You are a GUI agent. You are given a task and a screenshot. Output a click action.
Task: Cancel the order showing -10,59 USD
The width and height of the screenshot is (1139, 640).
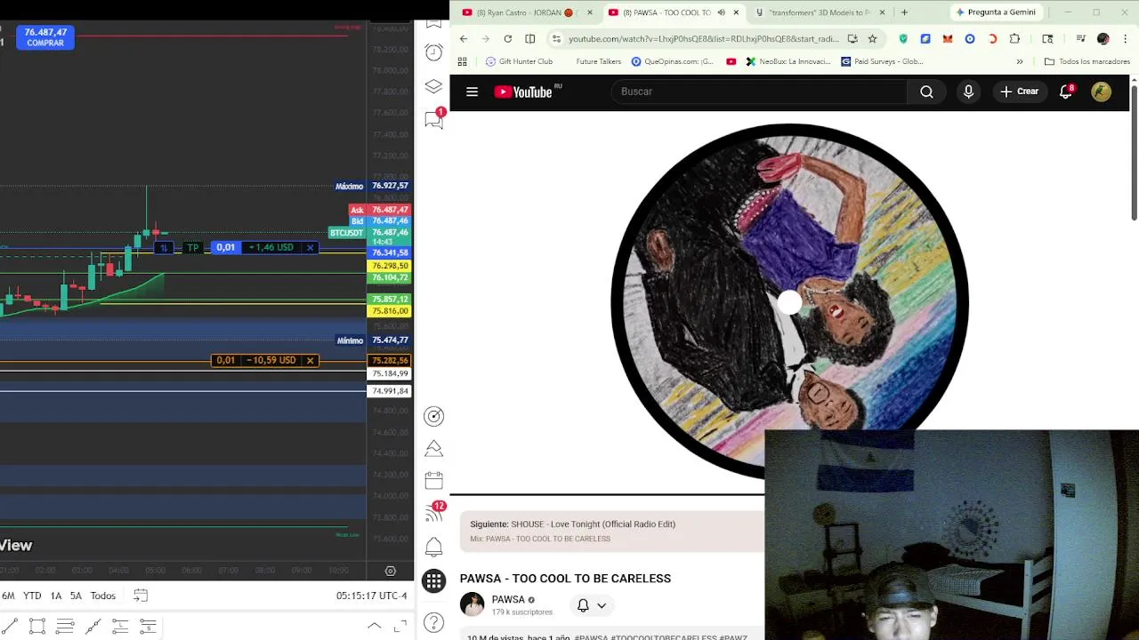coord(310,360)
